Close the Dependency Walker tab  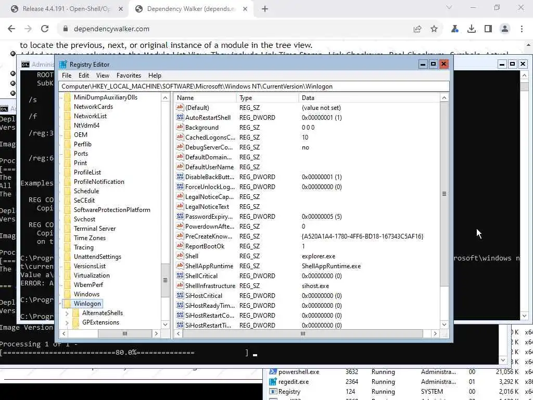[245, 9]
